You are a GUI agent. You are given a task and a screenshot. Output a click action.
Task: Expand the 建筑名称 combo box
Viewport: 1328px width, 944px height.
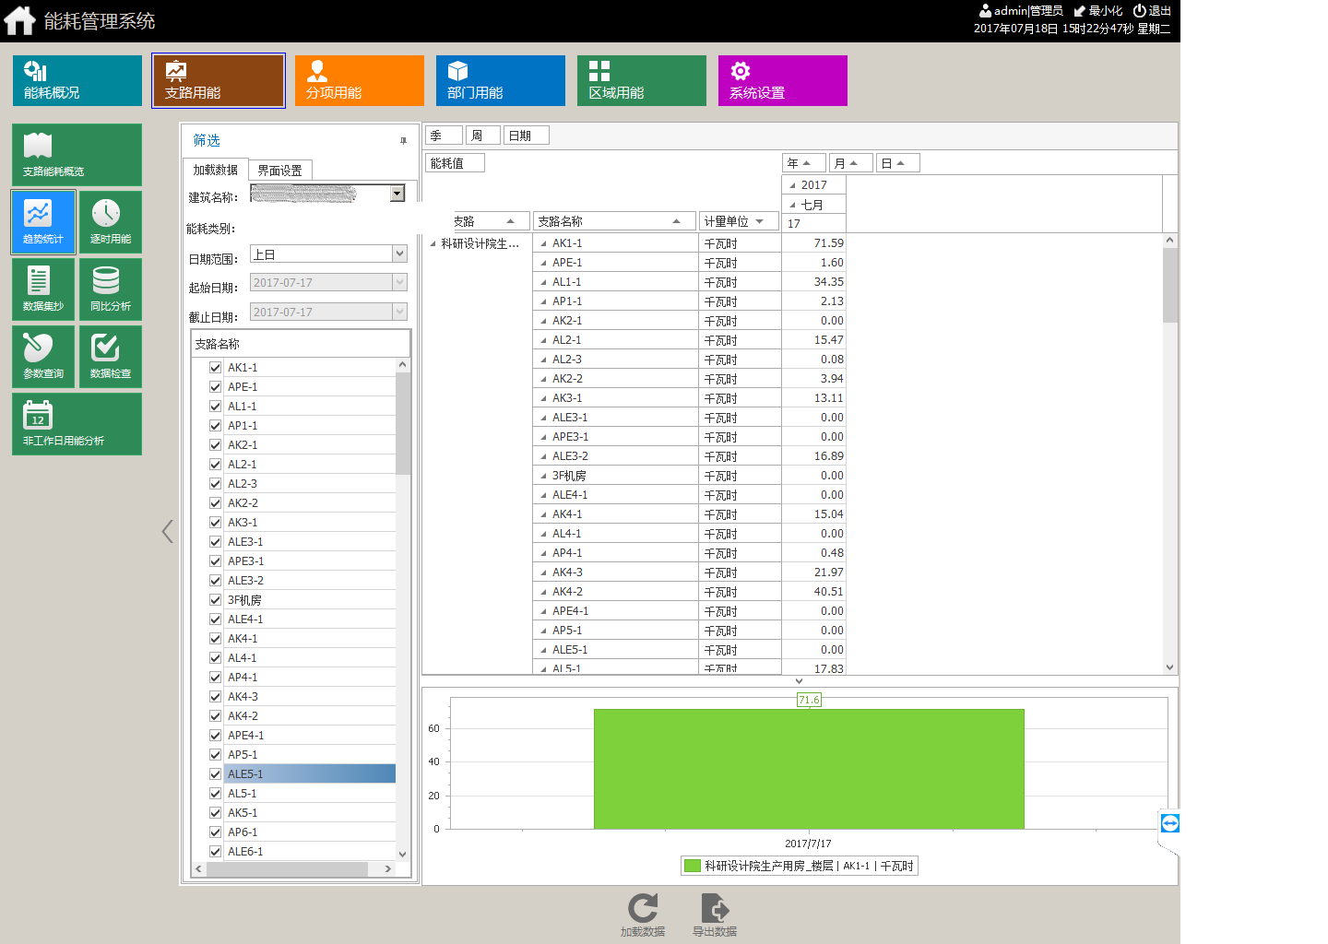397,194
